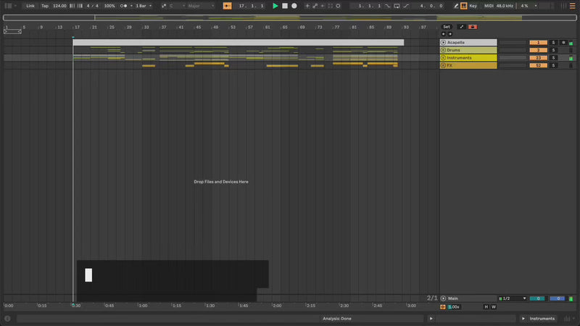Click the Tap tempo button
The image size is (580, 326).
(x=45, y=6)
